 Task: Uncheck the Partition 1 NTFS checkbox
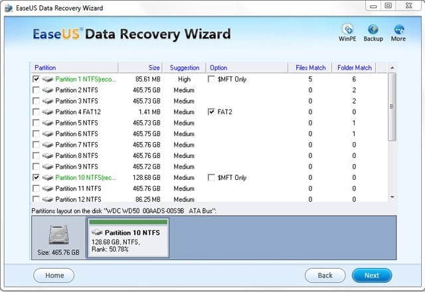click(36, 79)
